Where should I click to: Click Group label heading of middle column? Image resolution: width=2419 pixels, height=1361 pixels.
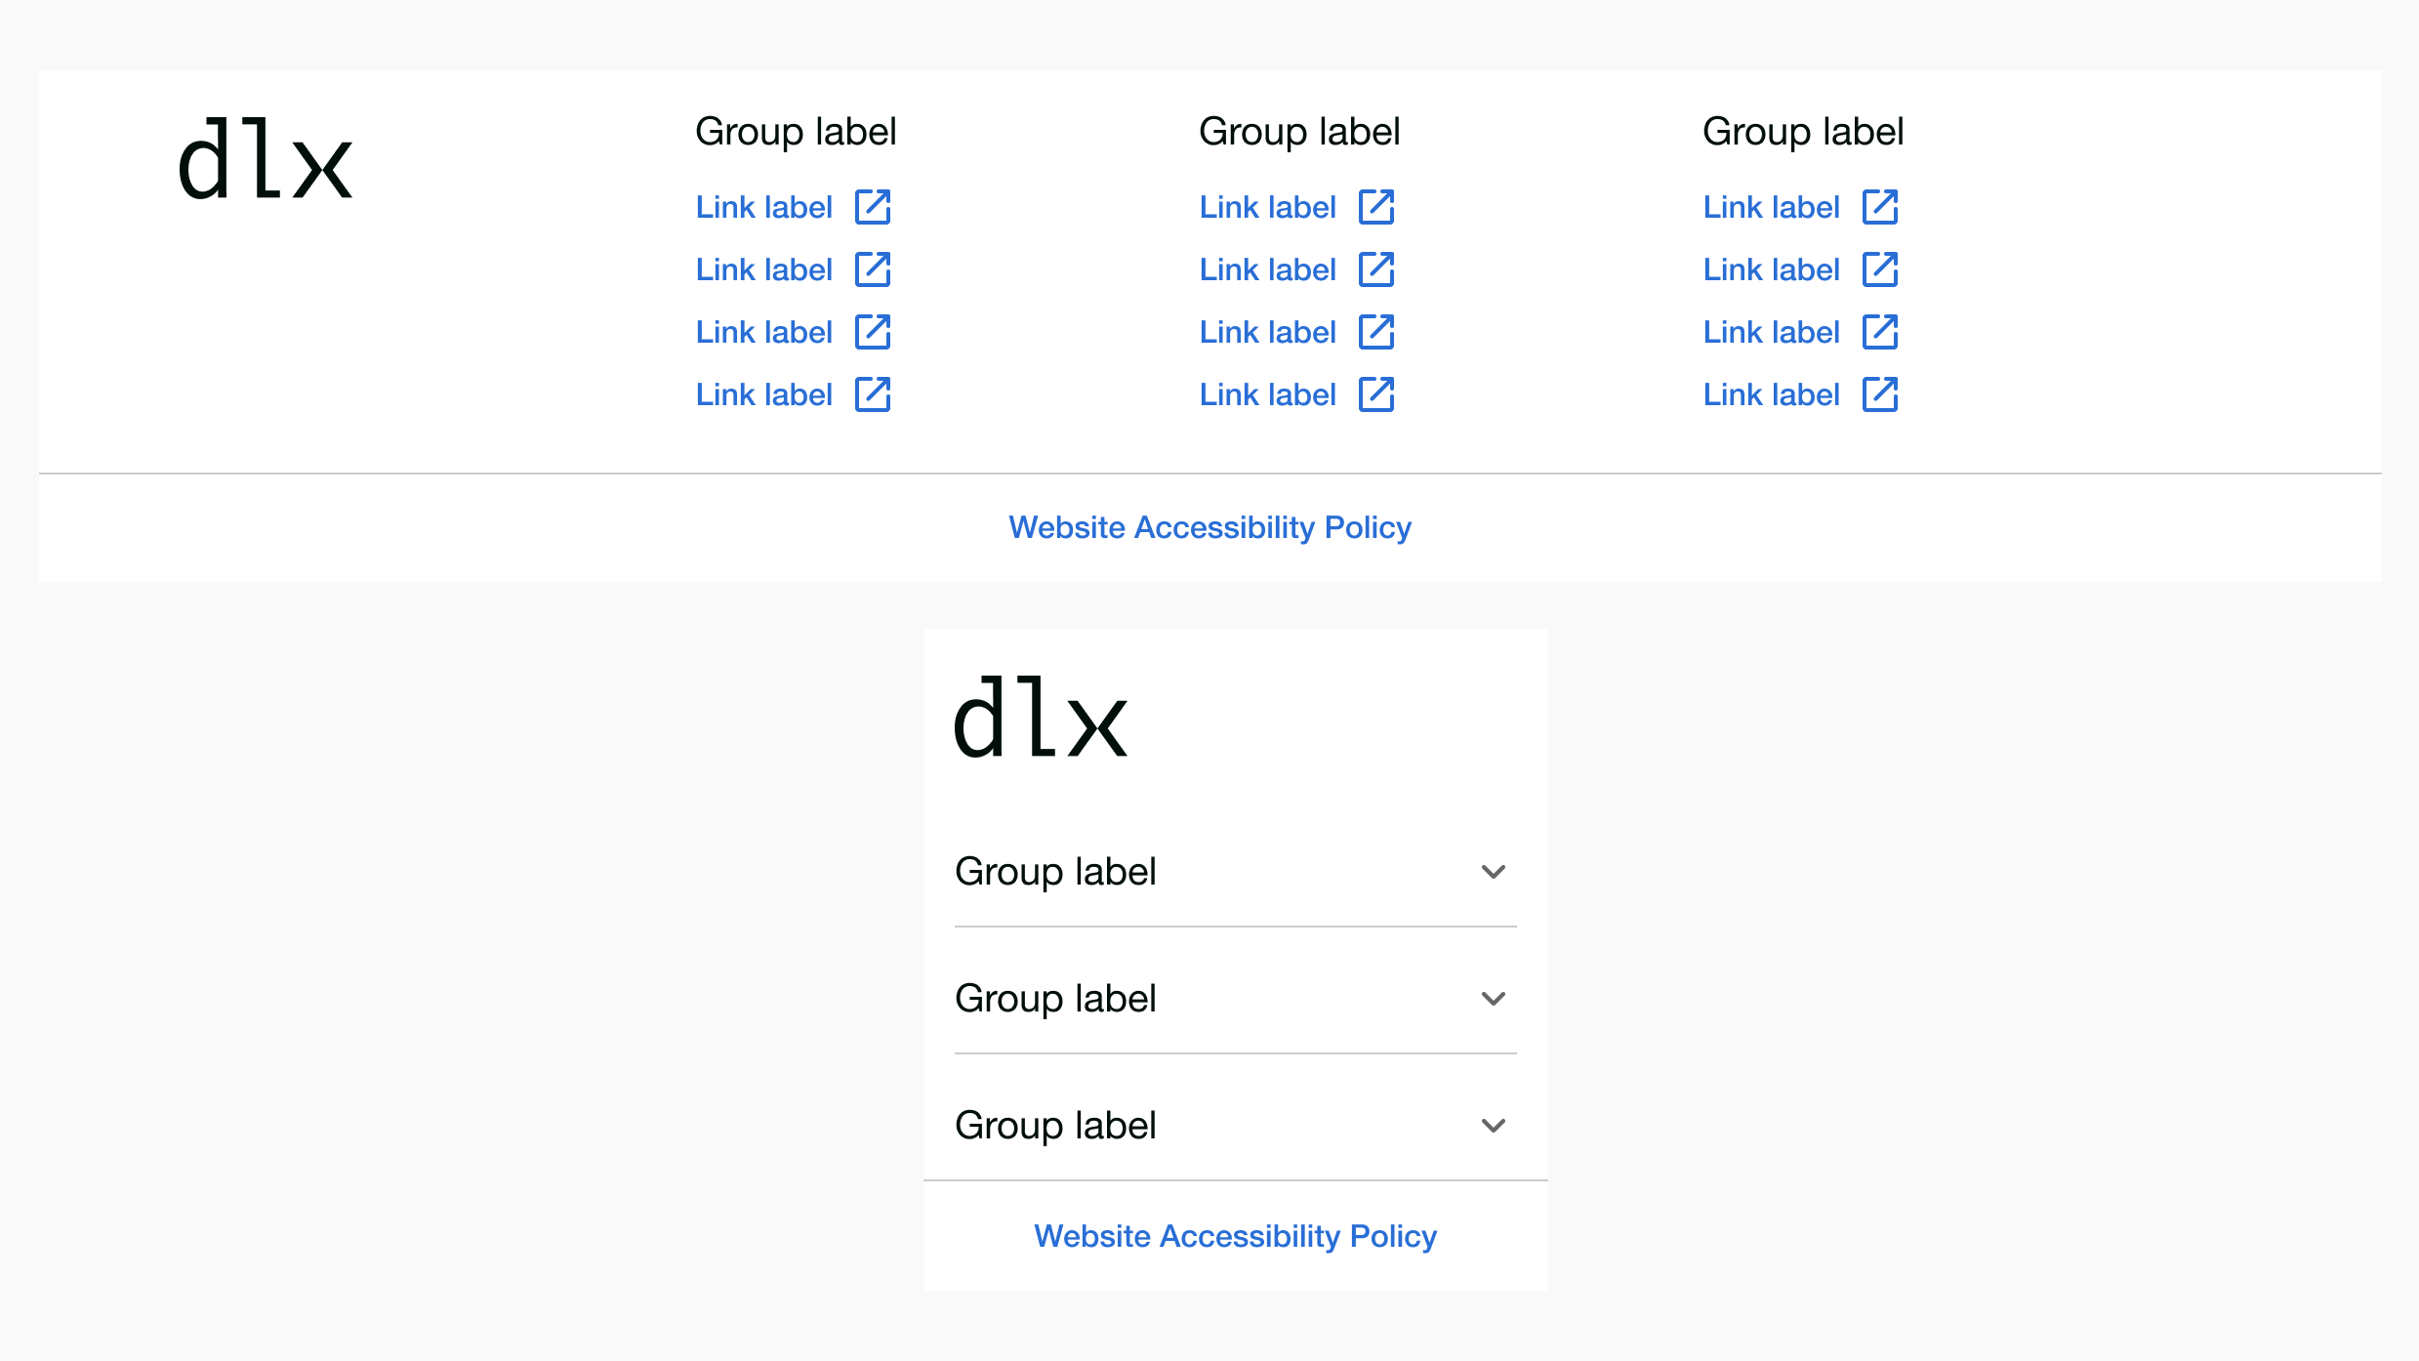(1299, 132)
